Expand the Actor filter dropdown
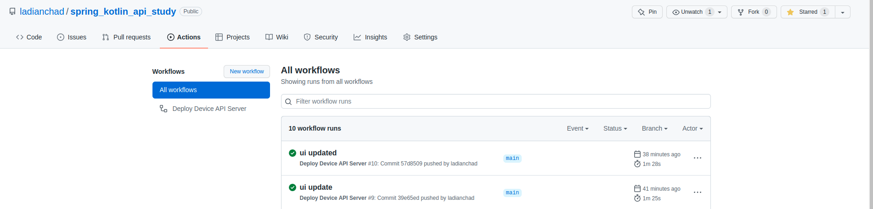Image resolution: width=873 pixels, height=209 pixels. click(x=693, y=128)
